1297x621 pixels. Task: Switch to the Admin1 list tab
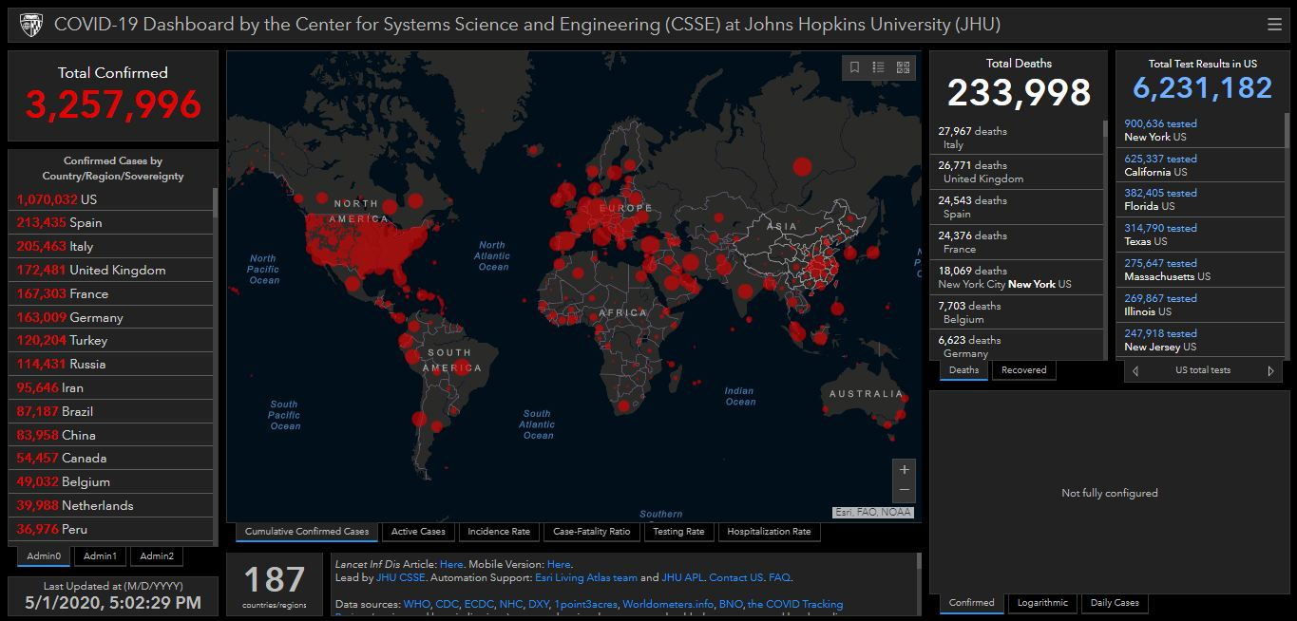tap(100, 556)
